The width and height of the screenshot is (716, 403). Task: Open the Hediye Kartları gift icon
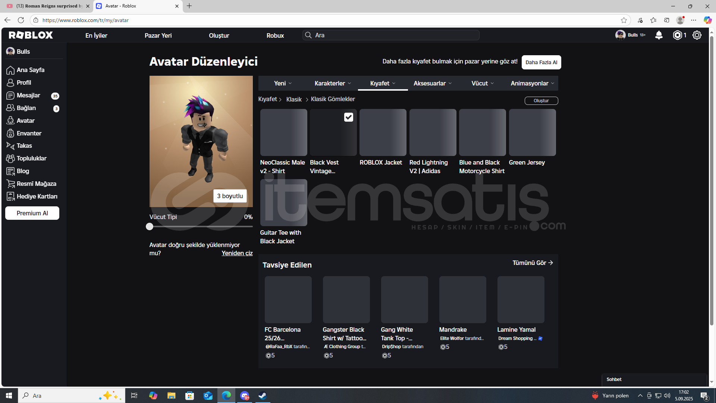(x=10, y=197)
